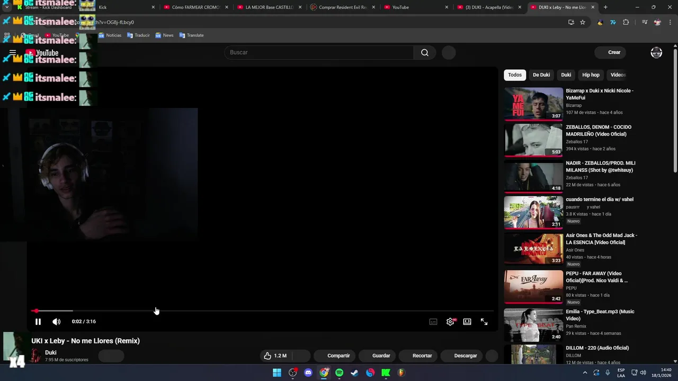The image size is (678, 381).
Task: Click the page vertical scrollbar
Action: click(x=675, y=110)
